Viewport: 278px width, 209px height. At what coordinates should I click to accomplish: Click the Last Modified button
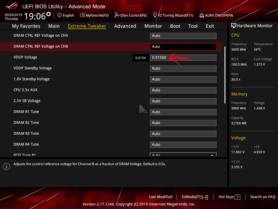(x=161, y=197)
